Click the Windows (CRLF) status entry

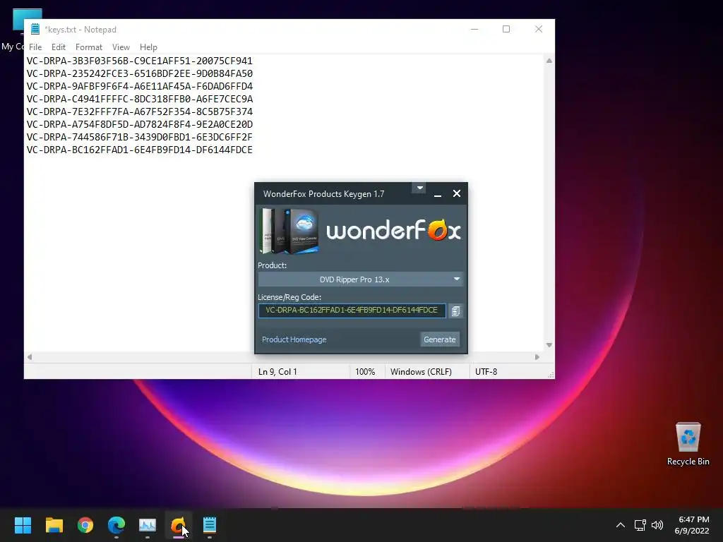pos(421,371)
